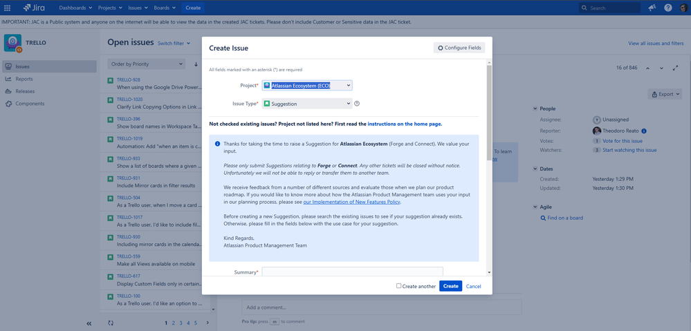691x331 pixels.
Task: Click Vote for this issue
Action: pos(623,141)
